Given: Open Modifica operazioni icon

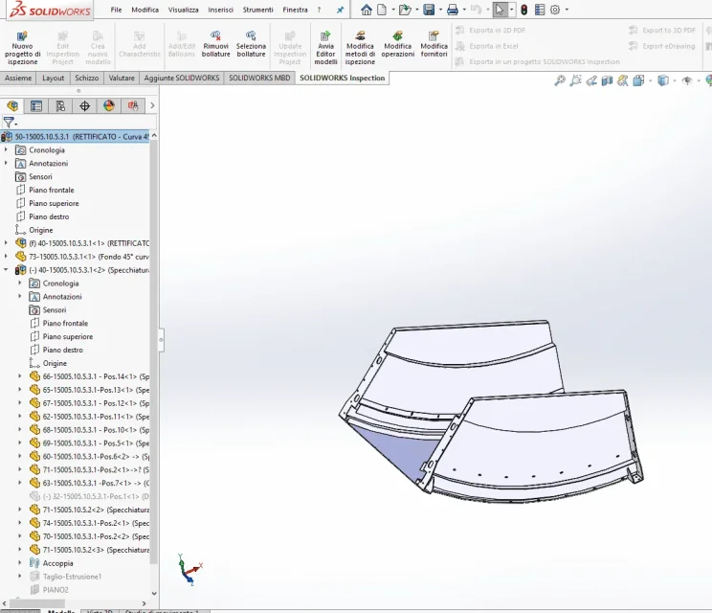Looking at the screenshot, I should [398, 44].
